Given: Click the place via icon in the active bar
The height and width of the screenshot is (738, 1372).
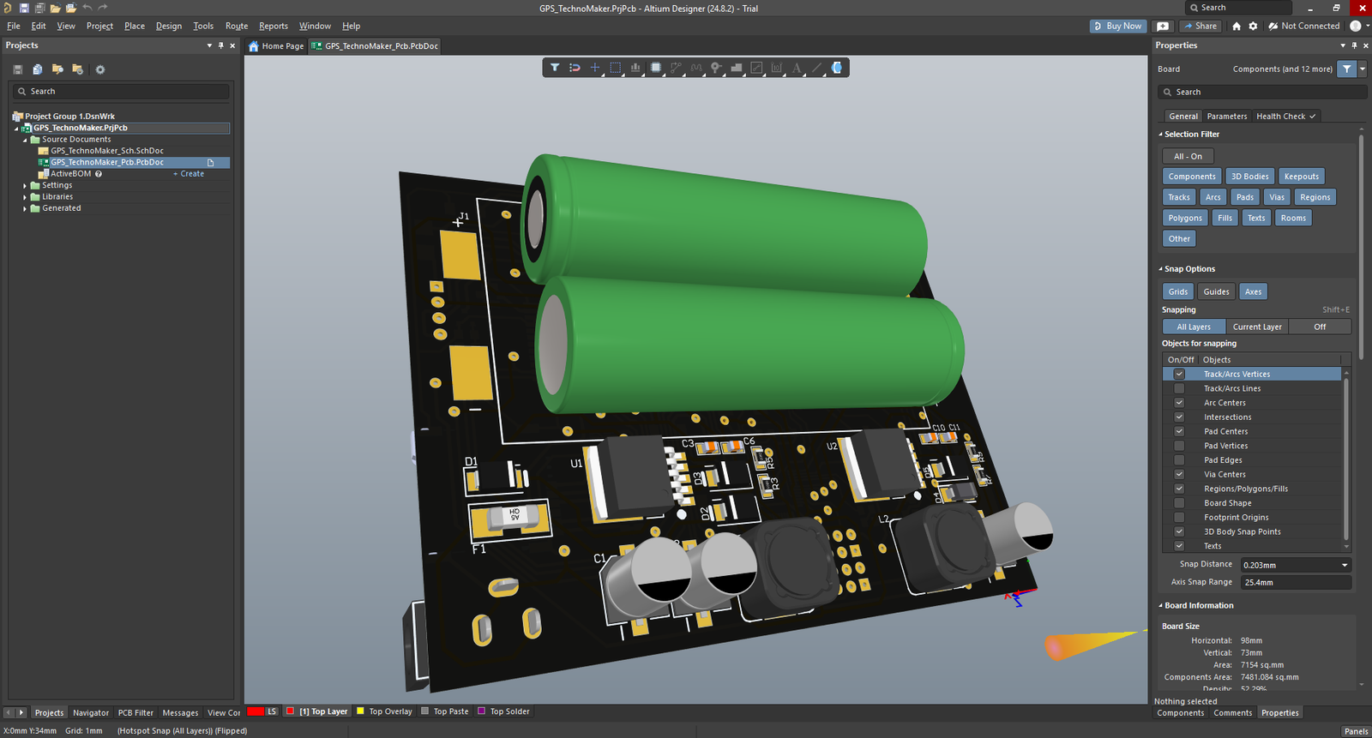Looking at the screenshot, I should (716, 68).
